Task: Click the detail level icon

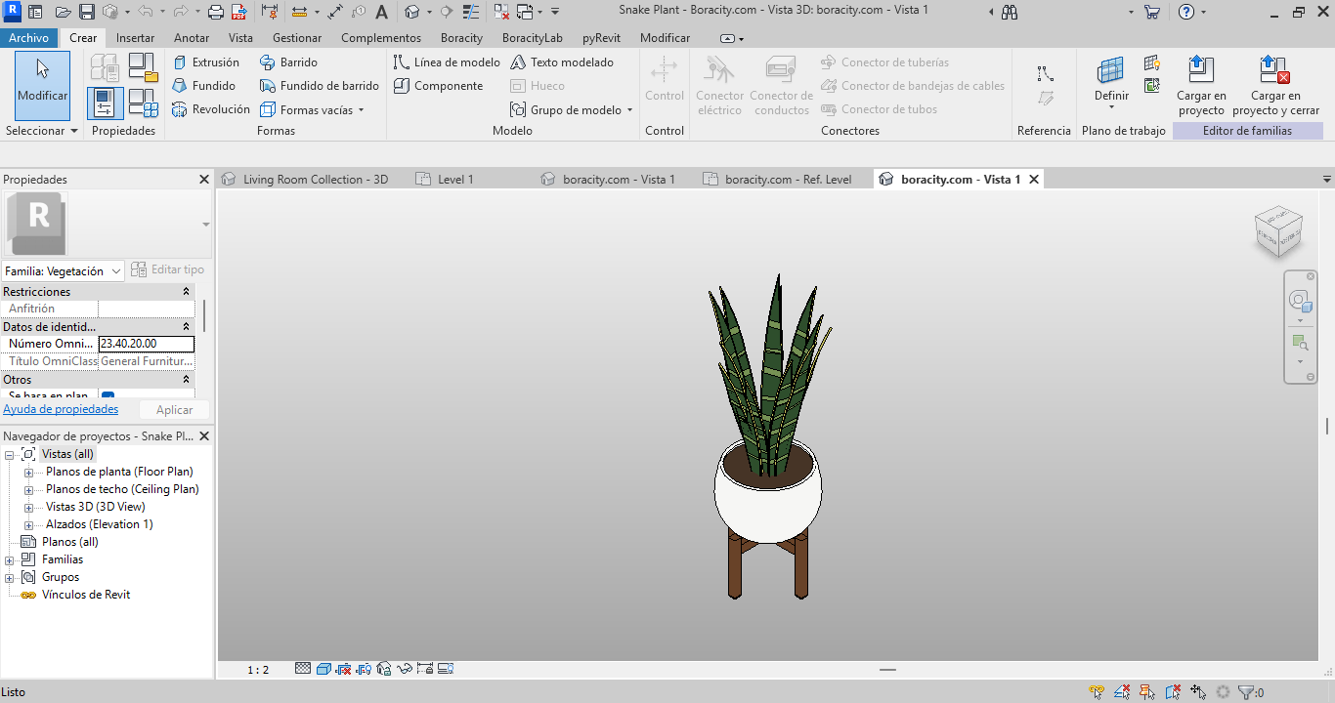Action: click(x=303, y=669)
